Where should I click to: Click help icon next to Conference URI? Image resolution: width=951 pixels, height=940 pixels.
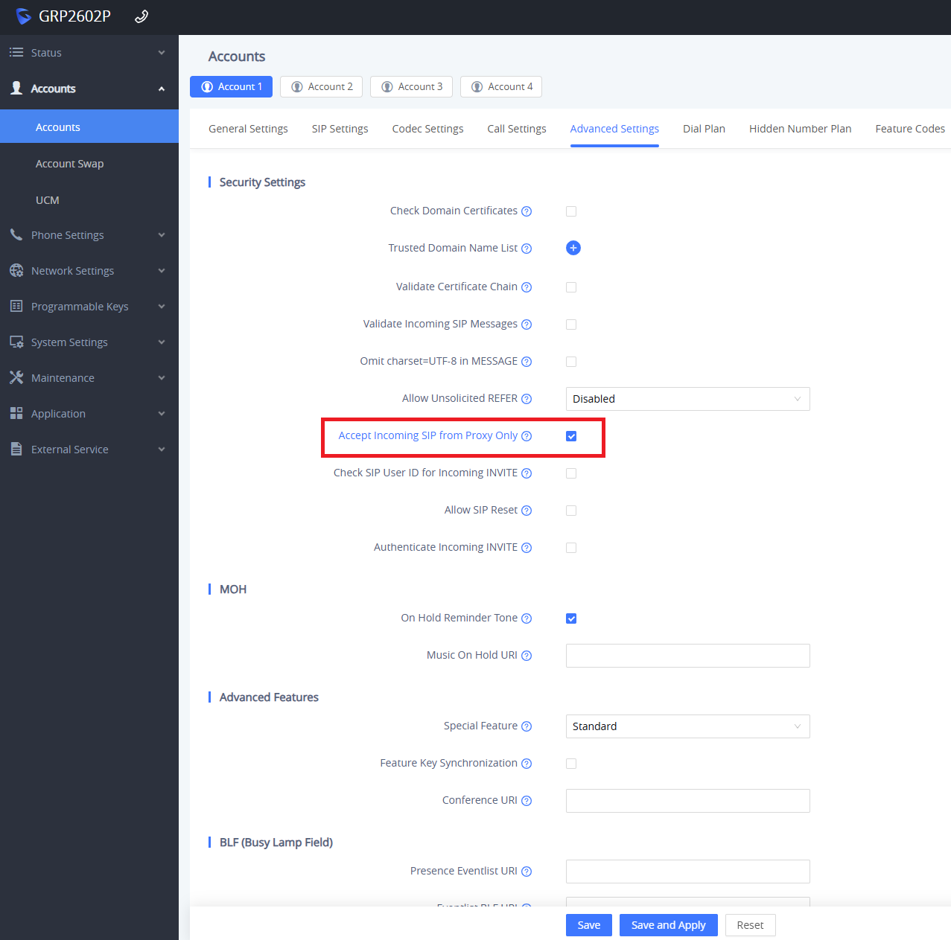[x=527, y=801]
